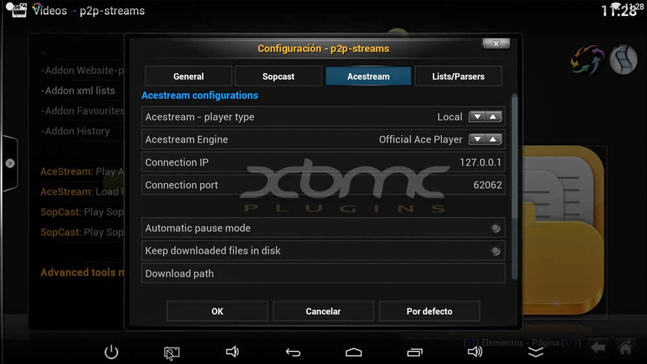
Task: Decrease Acestream player type with down arrow
Action: 477,116
